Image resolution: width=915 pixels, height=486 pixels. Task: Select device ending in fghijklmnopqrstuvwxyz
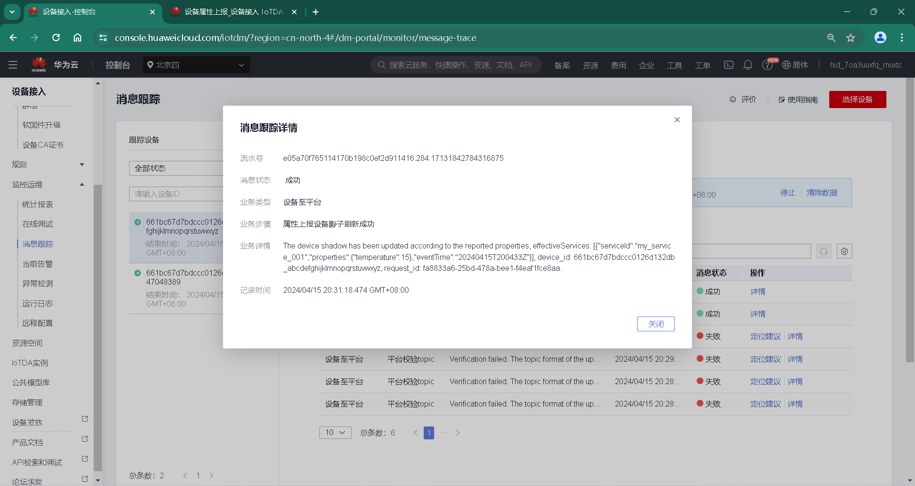coord(176,238)
